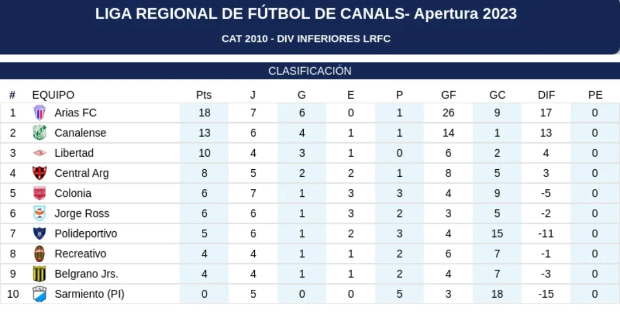Click the Polideportivo team crest
The width and height of the screenshot is (620, 319).
[x=39, y=234]
